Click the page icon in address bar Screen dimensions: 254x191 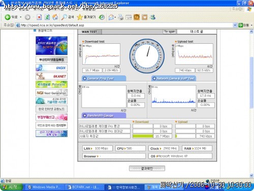pyautogui.click(x=18, y=25)
